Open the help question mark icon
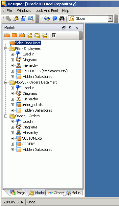Screen dimensions: 119x206 tap(55, 18)
